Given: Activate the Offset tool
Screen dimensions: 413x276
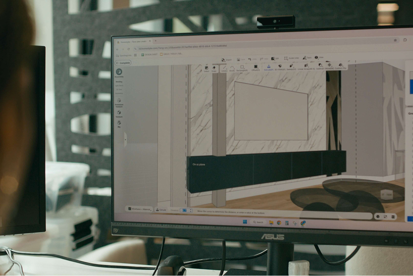Looking at the screenshot, I should click(x=256, y=68).
